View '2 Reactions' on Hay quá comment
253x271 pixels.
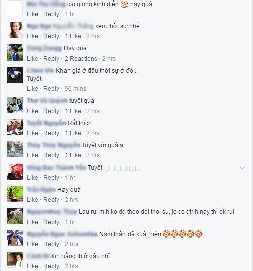point(81,59)
